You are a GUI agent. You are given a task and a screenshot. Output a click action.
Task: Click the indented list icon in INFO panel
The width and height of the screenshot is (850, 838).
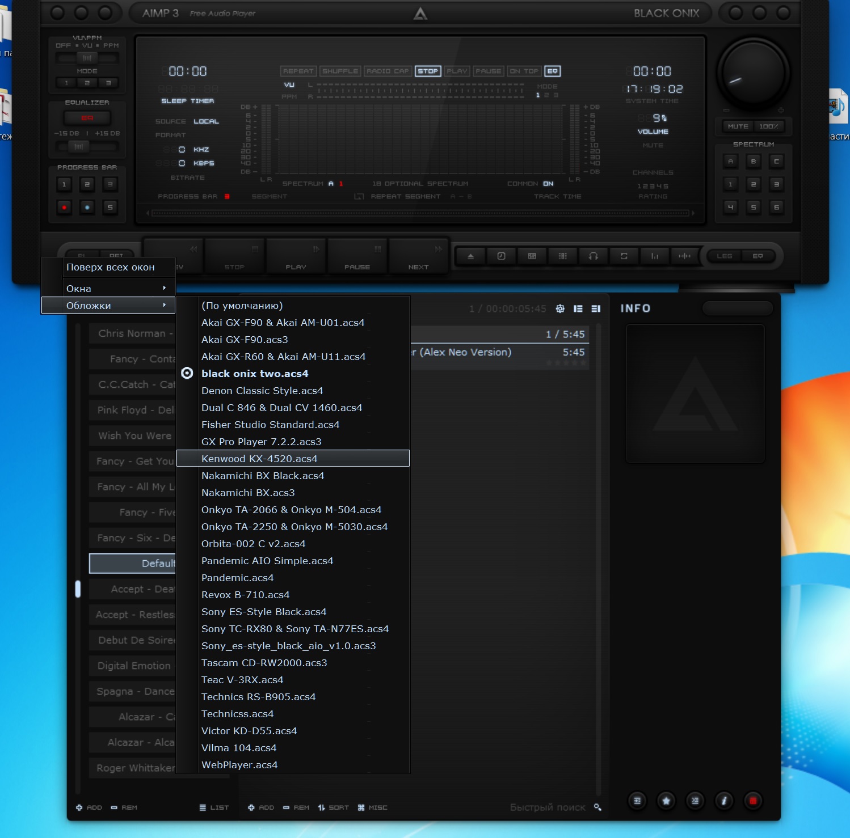point(695,801)
